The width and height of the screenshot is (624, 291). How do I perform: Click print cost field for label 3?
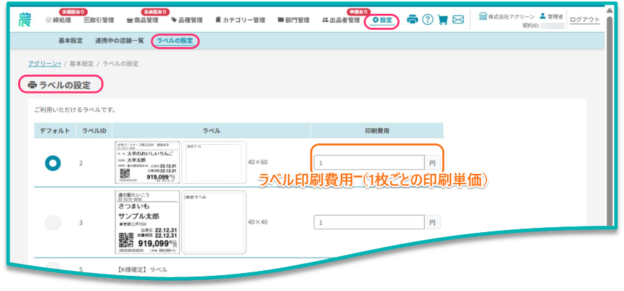[x=369, y=223]
